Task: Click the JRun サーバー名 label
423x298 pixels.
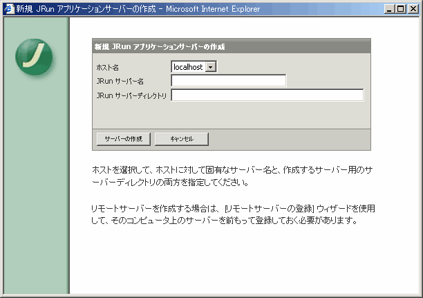Action: [x=120, y=82]
